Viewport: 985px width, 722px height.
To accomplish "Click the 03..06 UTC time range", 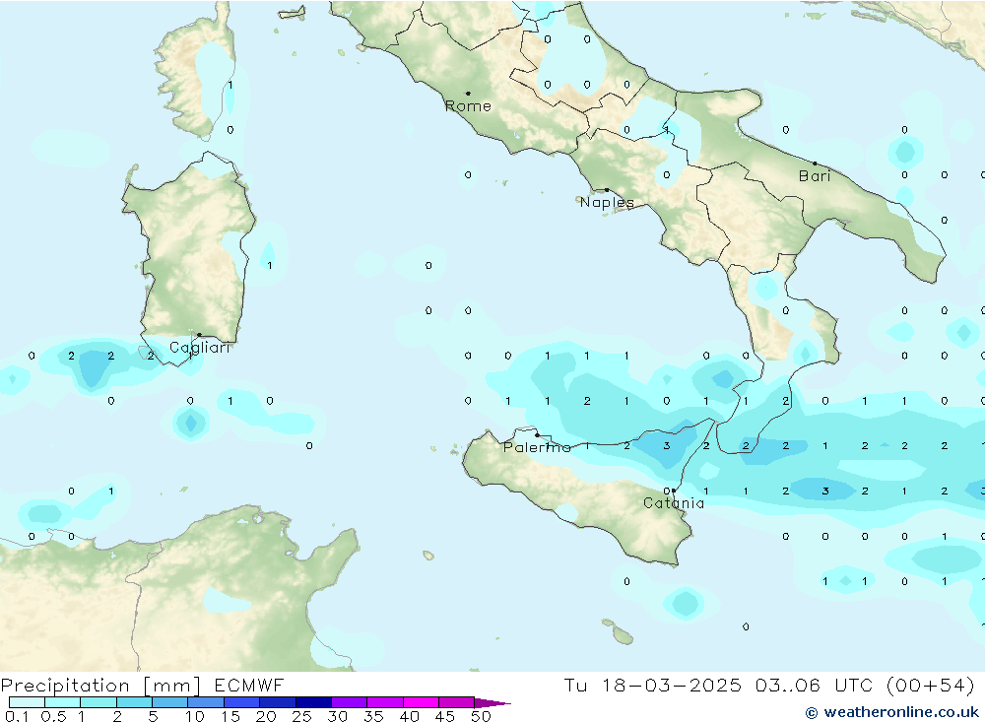I will [814, 685].
